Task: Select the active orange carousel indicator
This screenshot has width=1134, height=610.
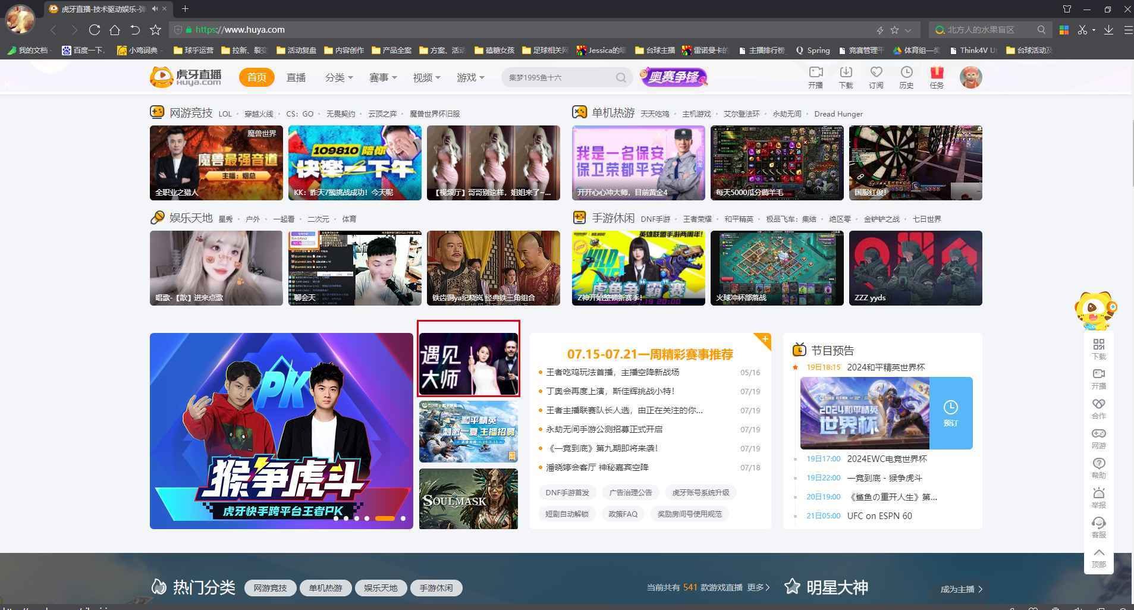Action: pos(385,518)
